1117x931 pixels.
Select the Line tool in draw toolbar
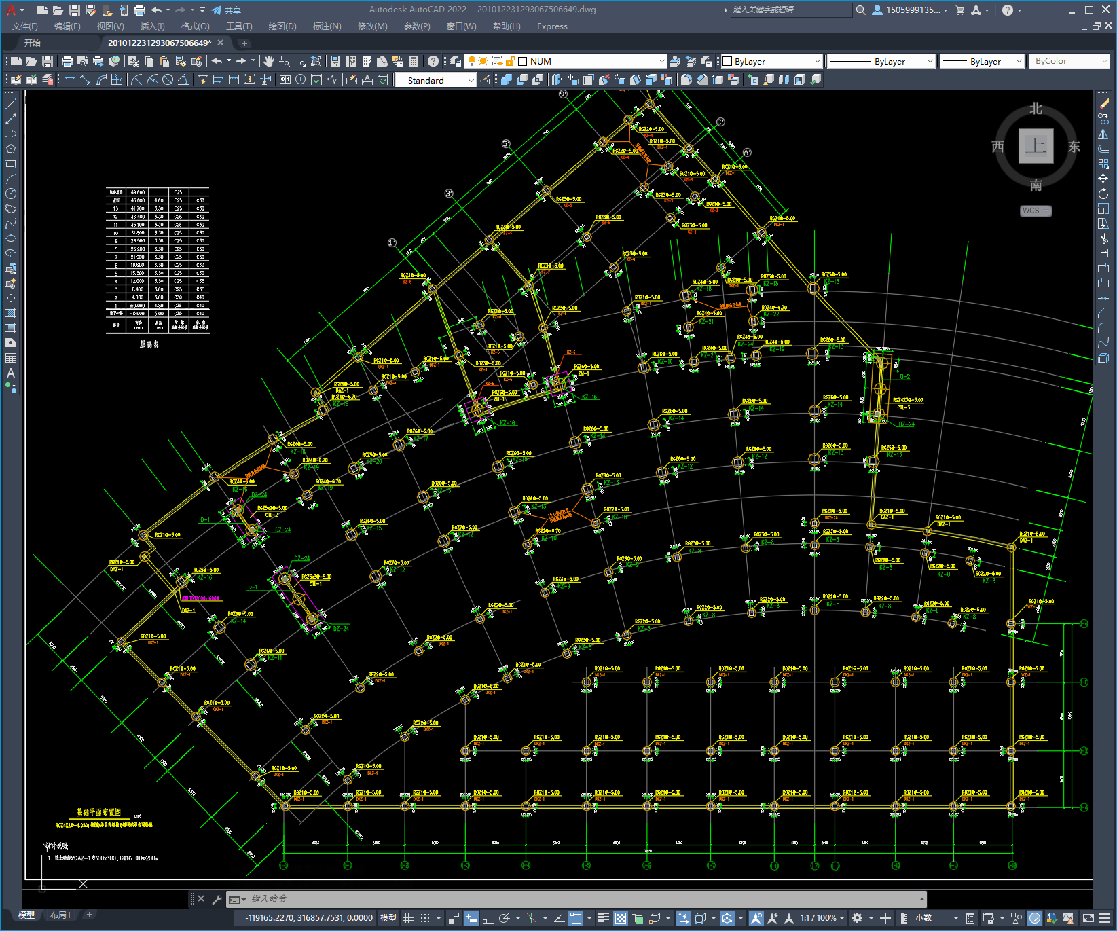click(11, 104)
